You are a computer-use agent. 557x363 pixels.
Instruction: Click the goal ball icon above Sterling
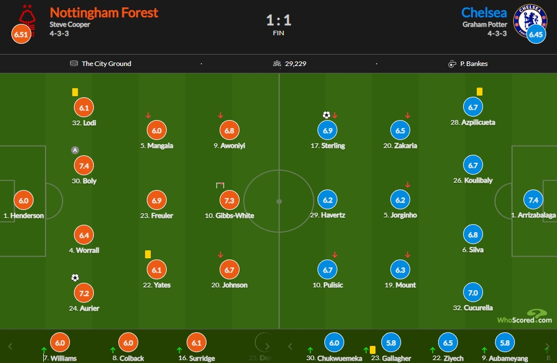coord(327,115)
